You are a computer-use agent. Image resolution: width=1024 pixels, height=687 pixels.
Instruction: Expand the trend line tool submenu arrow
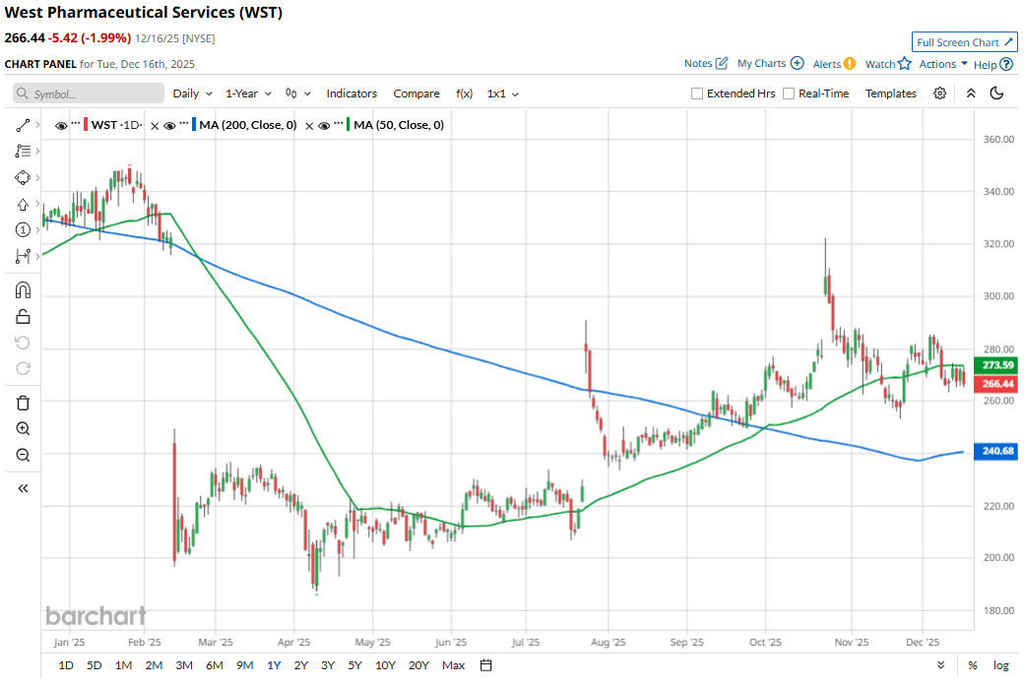pos(37,125)
